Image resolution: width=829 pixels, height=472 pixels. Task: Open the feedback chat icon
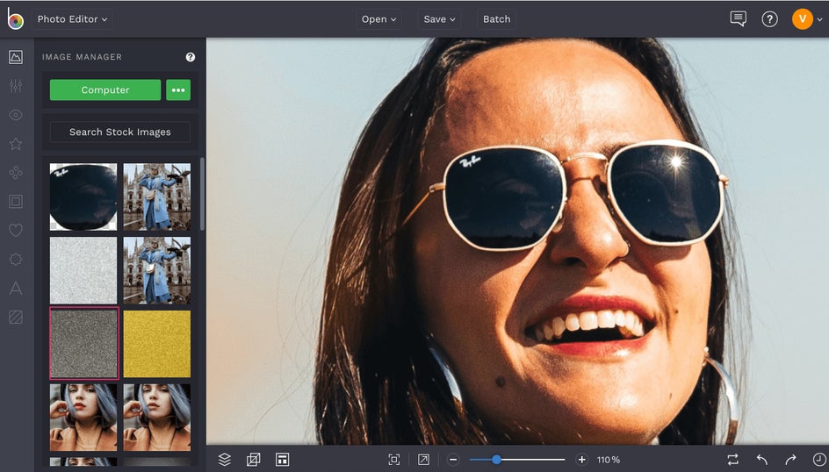pyautogui.click(x=738, y=19)
